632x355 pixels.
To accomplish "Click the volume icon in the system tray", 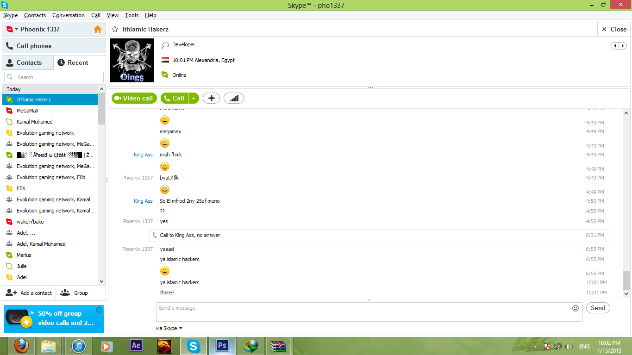I will [569, 347].
